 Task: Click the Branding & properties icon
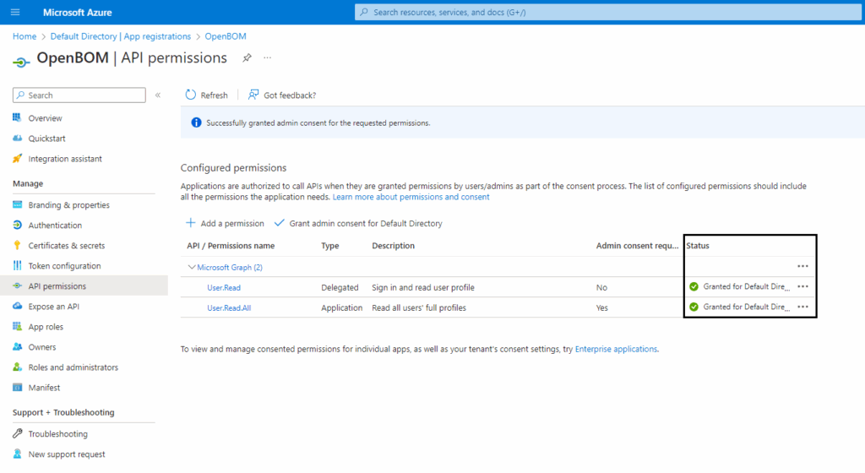pos(17,205)
